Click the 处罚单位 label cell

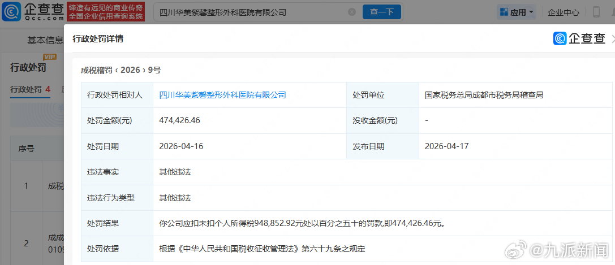point(382,95)
